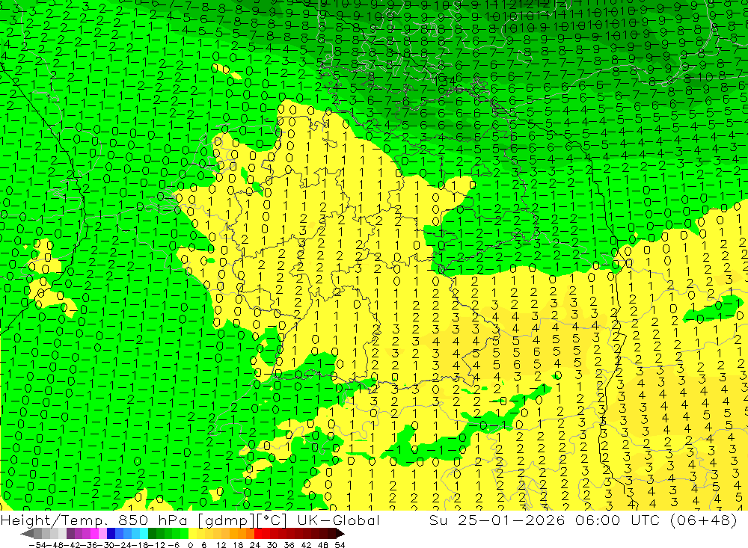The width and height of the screenshot is (748, 548).
Task: Click the '-6' legend value
Action: [x=174, y=545]
